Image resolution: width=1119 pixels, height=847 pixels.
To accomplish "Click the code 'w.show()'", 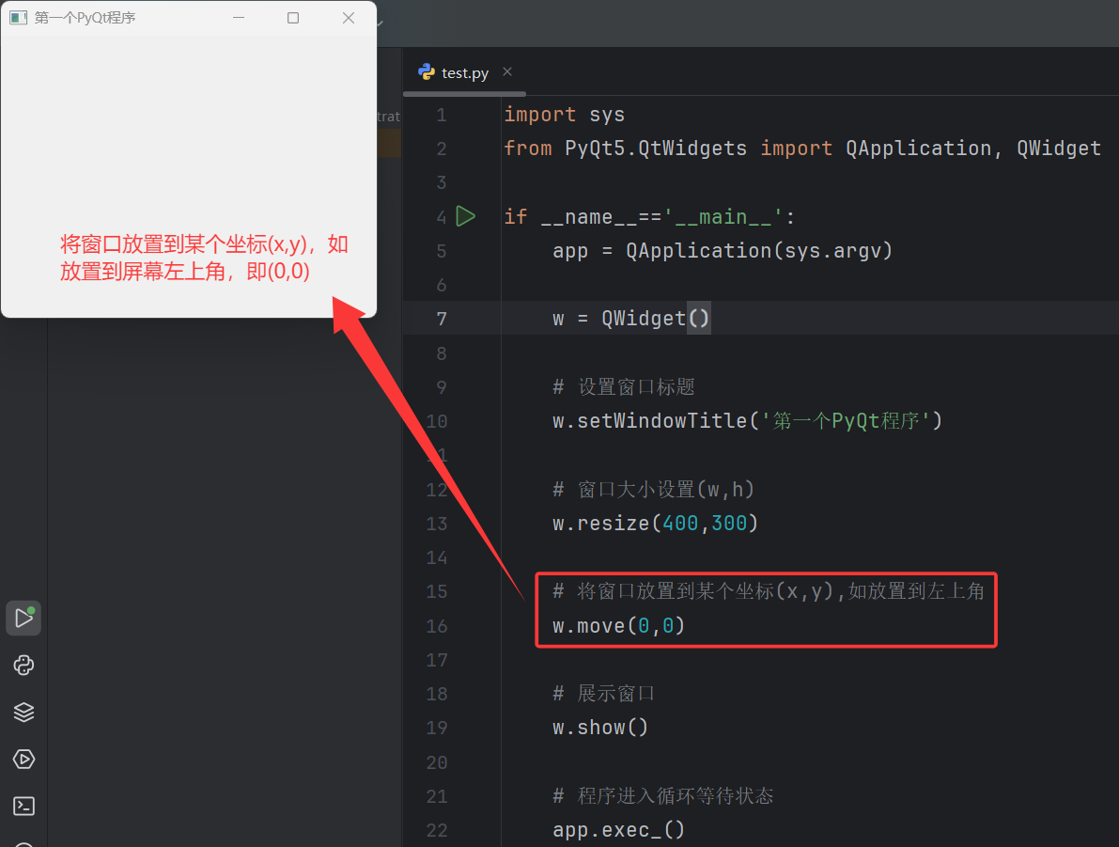I will pyautogui.click(x=600, y=728).
